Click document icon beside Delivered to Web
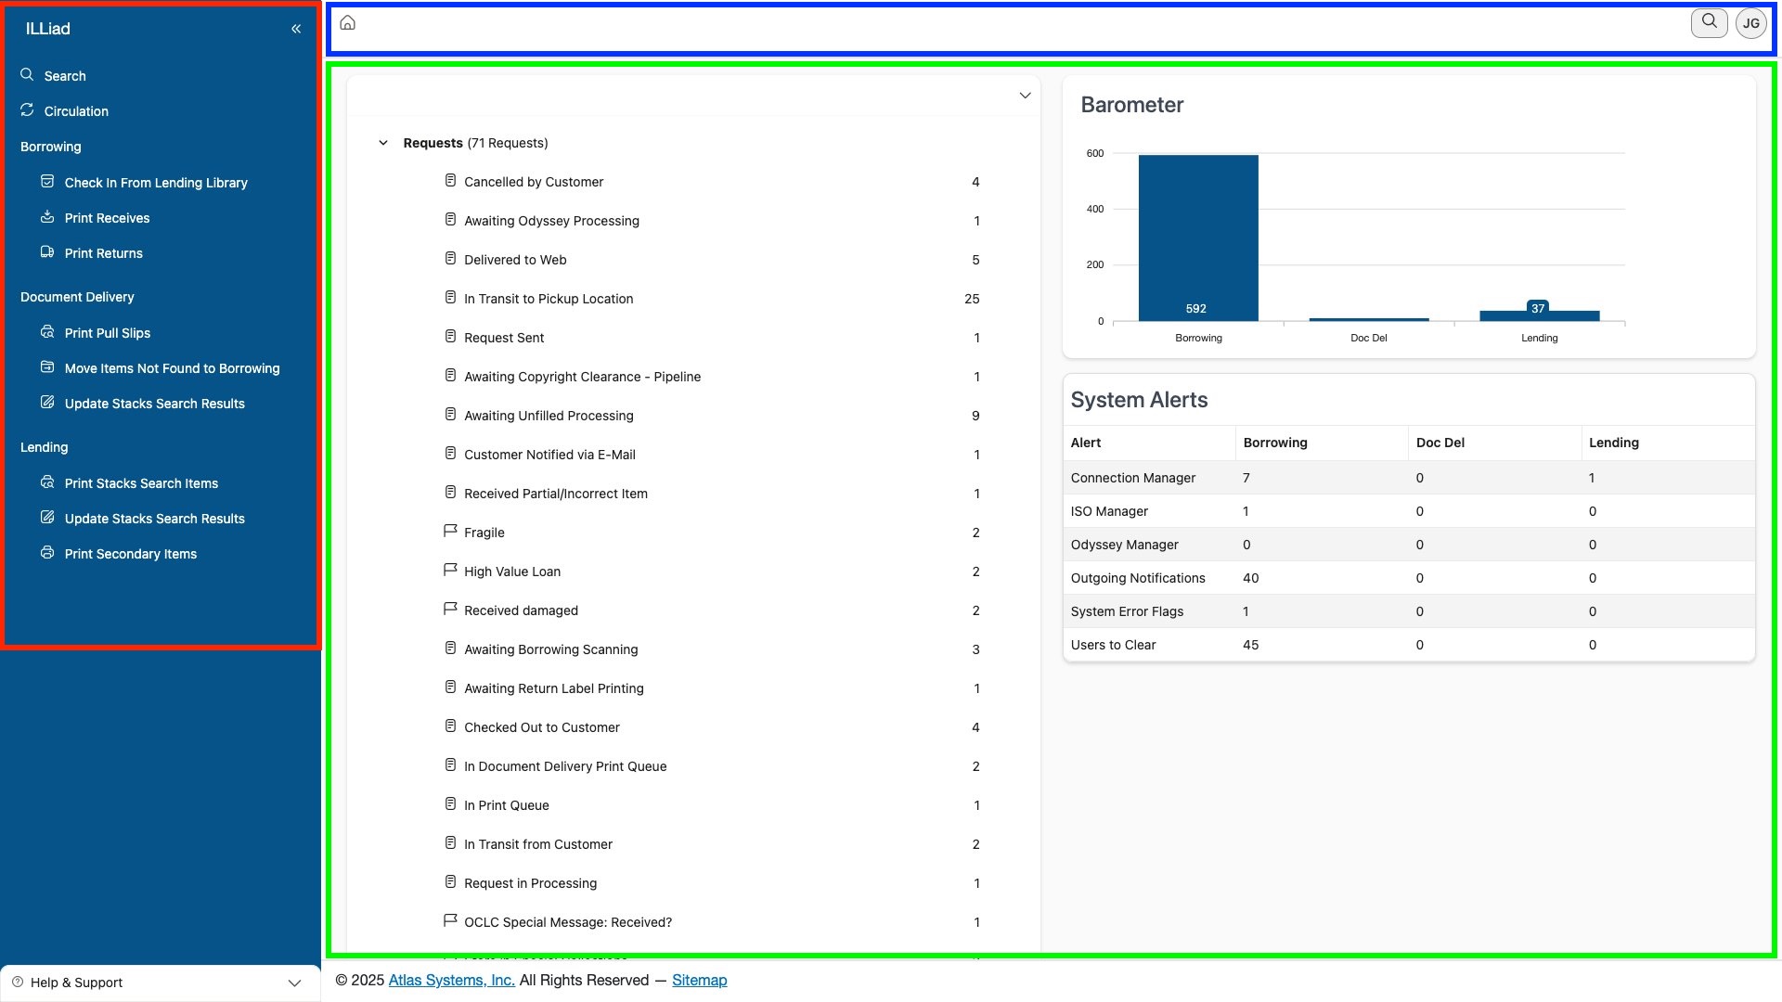1782x1002 pixels. click(x=450, y=259)
